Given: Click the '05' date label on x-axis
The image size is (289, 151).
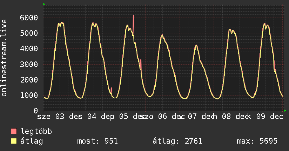Looking at the screenshot, I should (124, 117).
